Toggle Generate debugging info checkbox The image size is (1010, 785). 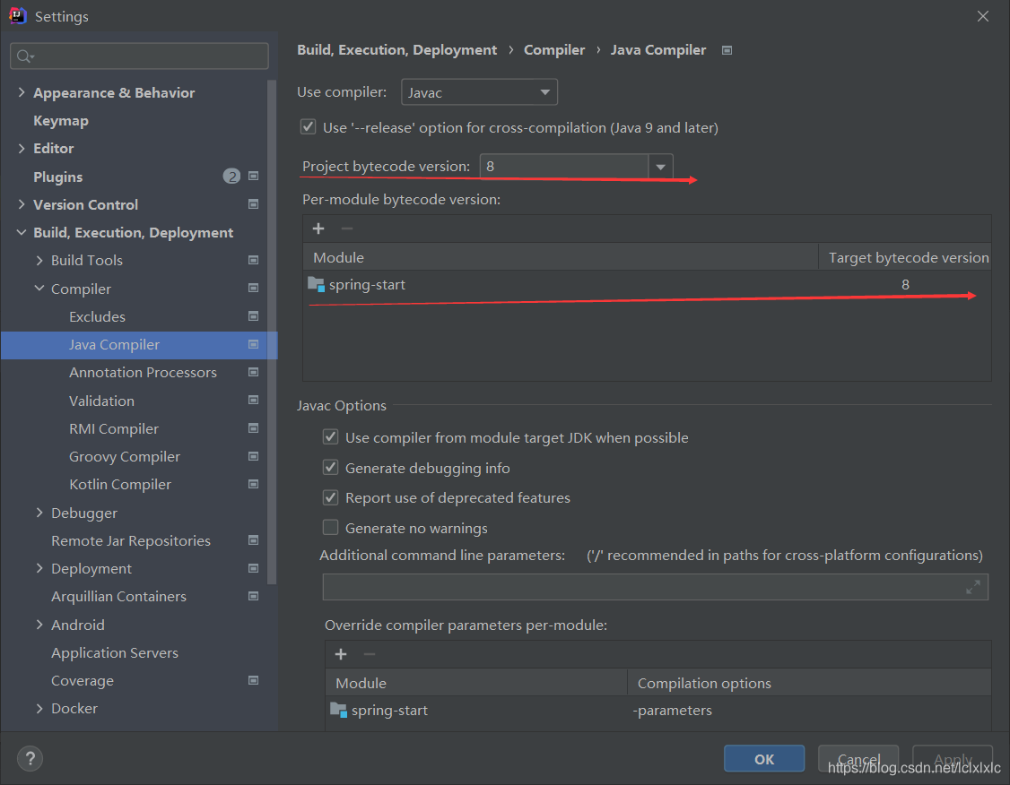(330, 467)
